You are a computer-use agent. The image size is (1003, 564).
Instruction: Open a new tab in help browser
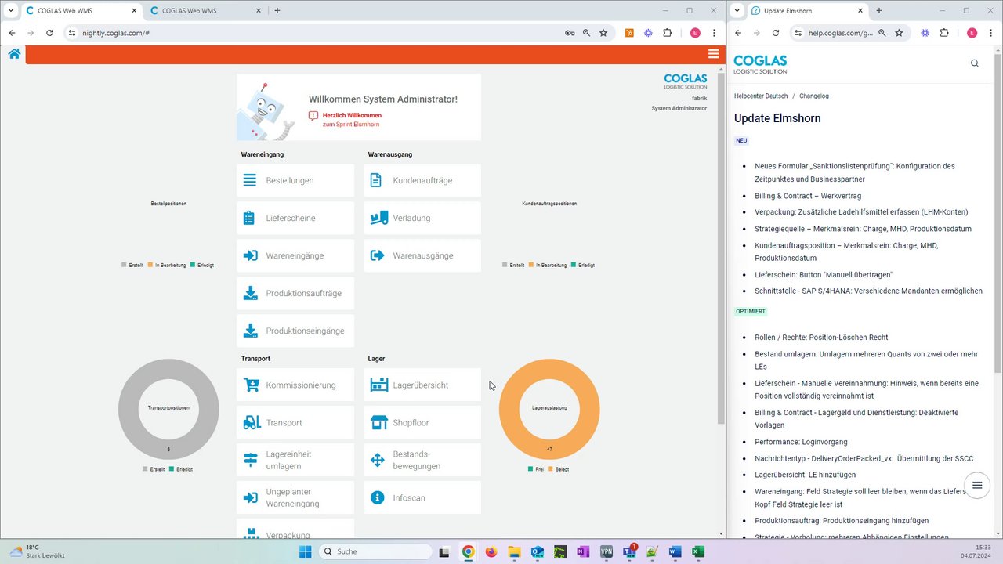tap(878, 11)
